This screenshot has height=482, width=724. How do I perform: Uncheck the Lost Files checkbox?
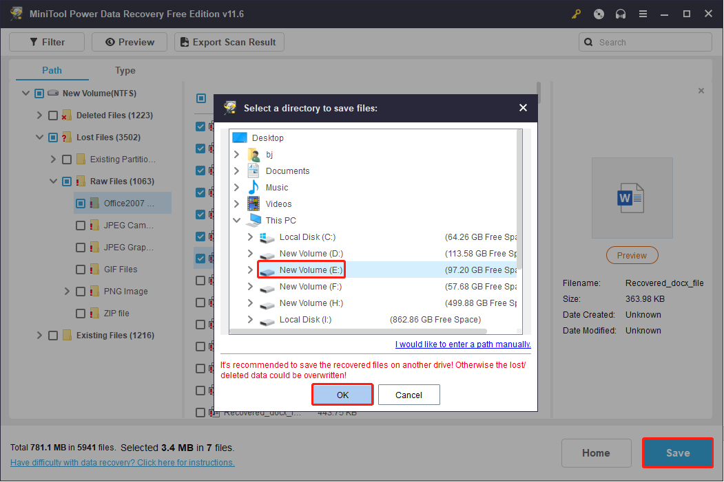(52, 137)
